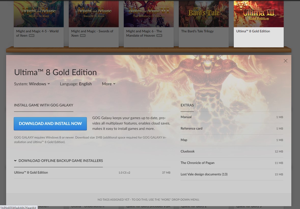Click the 37 MB installer size
The width and height of the screenshot is (300, 209).
pos(166,173)
